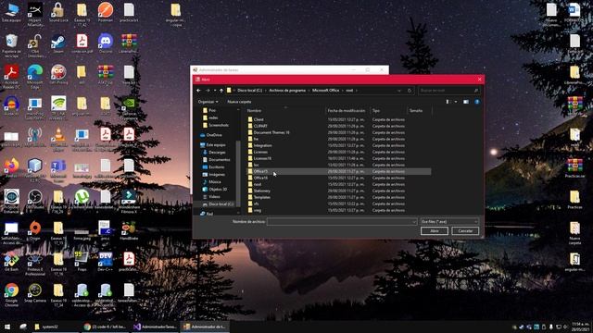
Task: Select the Postman desktop icon
Action: pos(106,12)
